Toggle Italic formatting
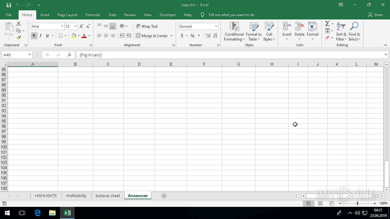This screenshot has width=390, height=219. point(41,36)
